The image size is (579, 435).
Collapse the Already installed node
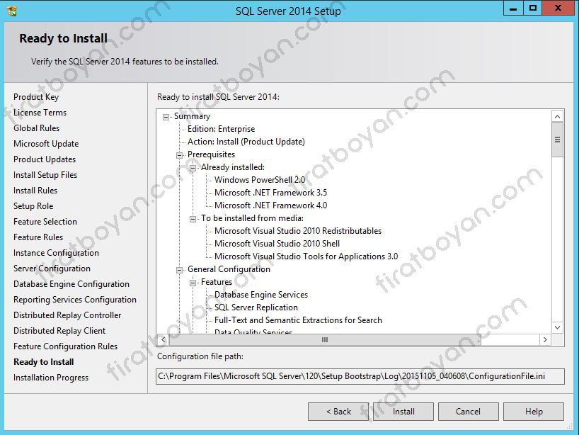(x=193, y=168)
